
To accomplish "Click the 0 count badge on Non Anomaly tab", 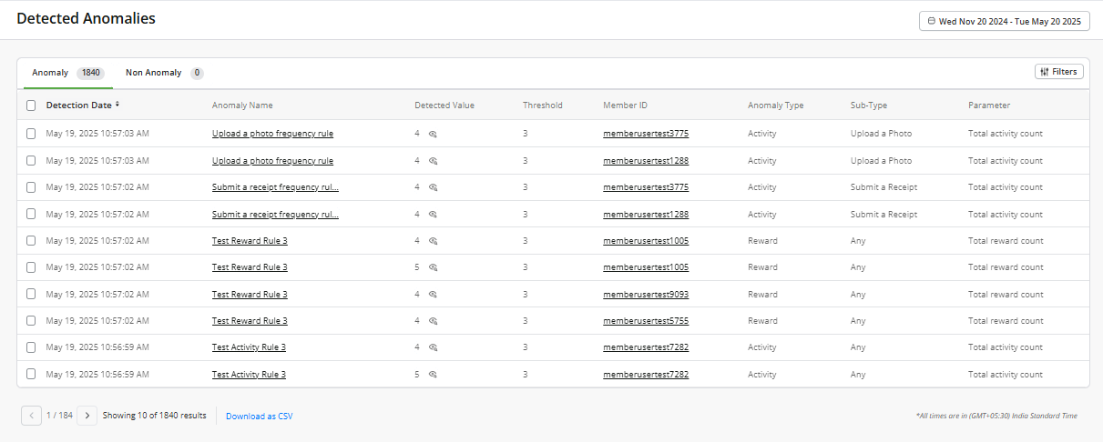I will pyautogui.click(x=197, y=73).
